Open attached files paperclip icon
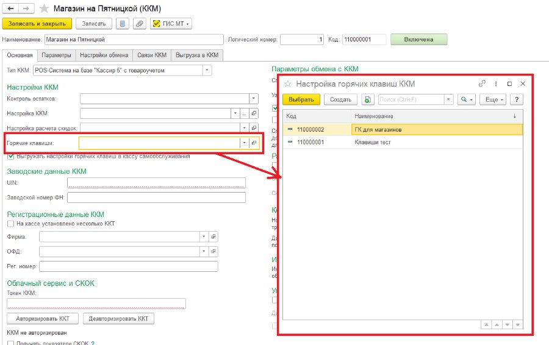The image size is (549, 345). coord(139,24)
